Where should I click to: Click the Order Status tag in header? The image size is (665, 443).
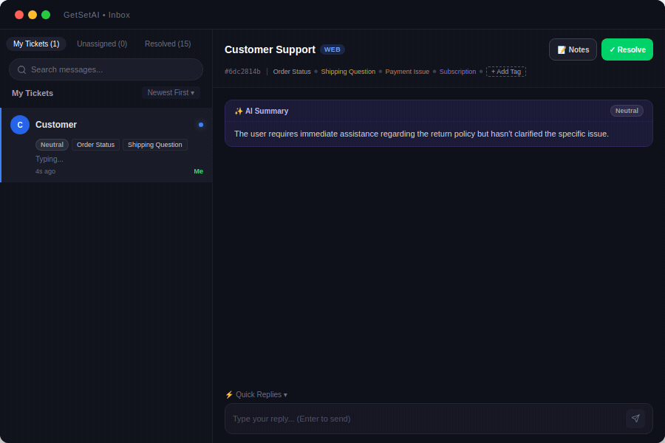tap(292, 72)
